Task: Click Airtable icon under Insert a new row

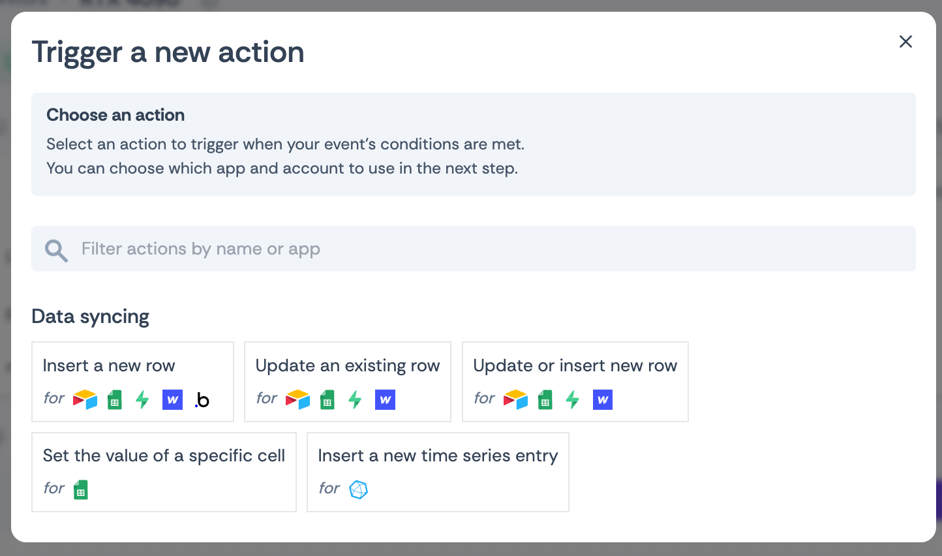Action: (x=85, y=399)
